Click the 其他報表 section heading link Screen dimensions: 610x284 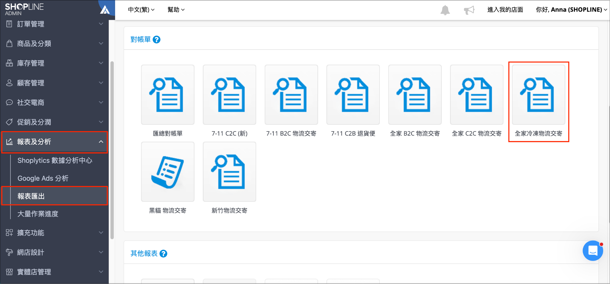pyautogui.click(x=144, y=253)
